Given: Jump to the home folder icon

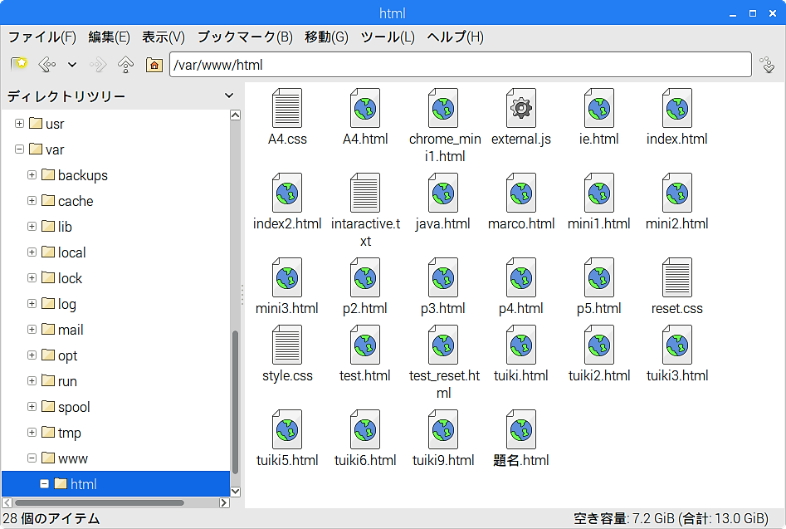Looking at the screenshot, I should click(x=154, y=65).
